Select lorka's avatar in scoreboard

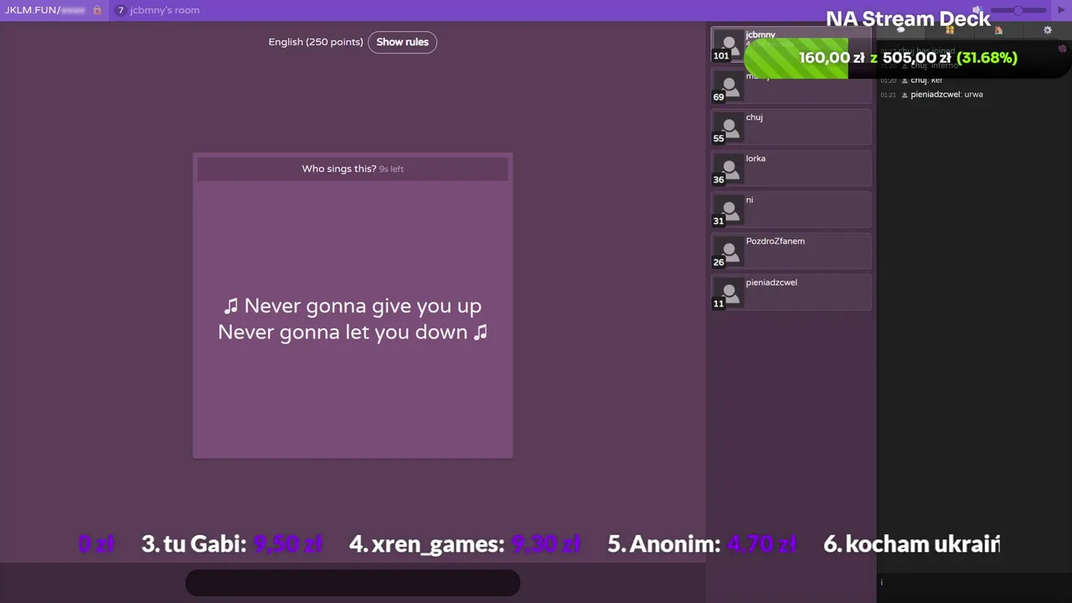coord(728,168)
